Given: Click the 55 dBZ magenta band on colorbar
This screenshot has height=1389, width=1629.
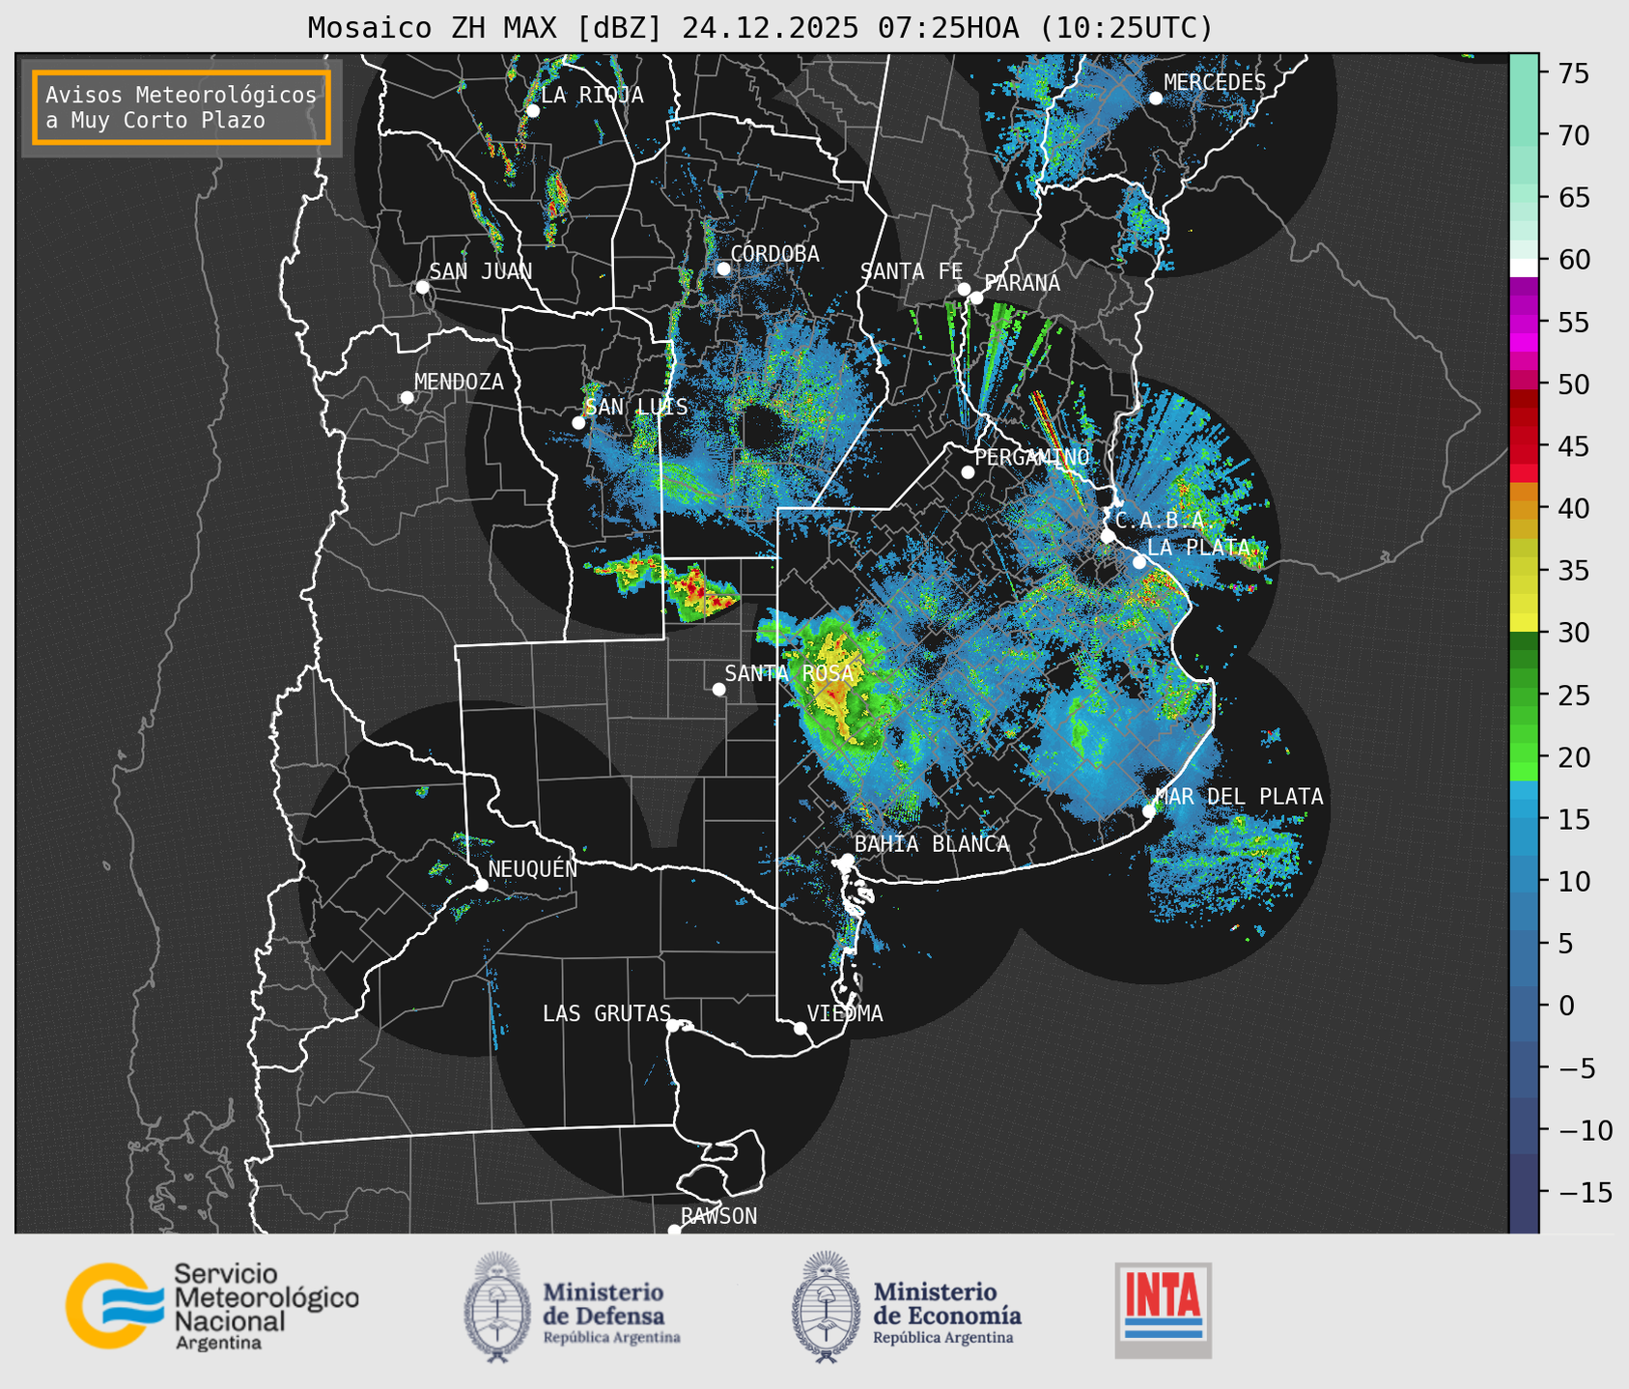Looking at the screenshot, I should [x=1524, y=323].
